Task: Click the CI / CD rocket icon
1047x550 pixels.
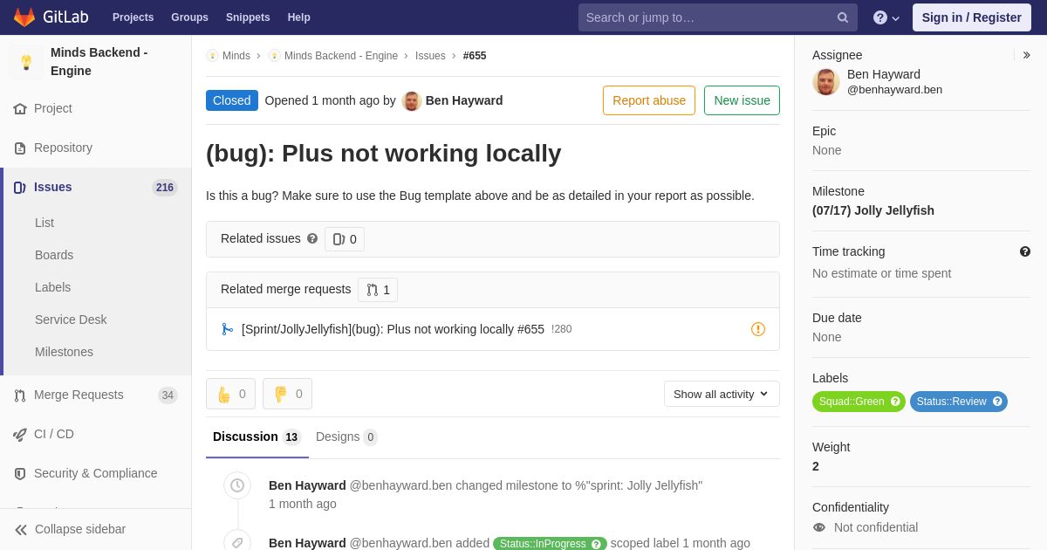Action: (x=20, y=435)
